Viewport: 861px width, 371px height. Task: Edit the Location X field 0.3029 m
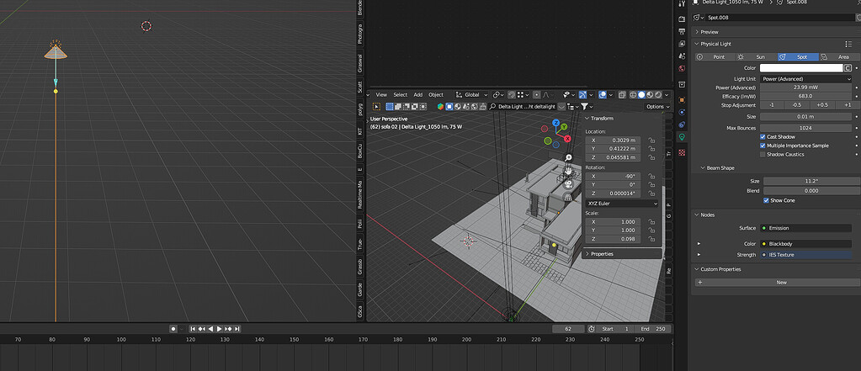tap(613, 140)
